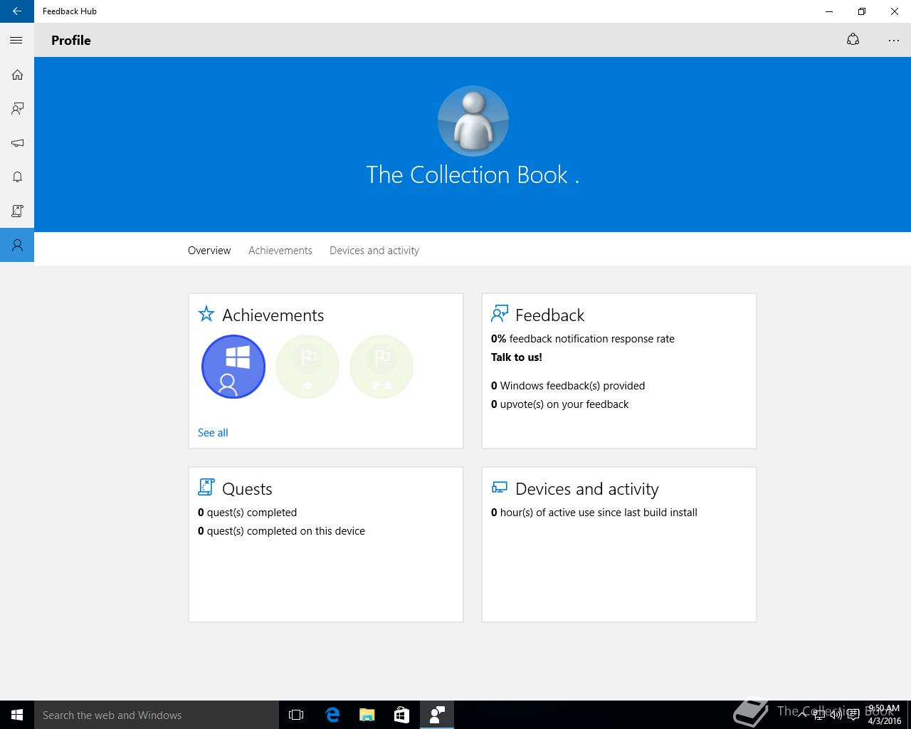Open the hamburger navigation menu

(16, 41)
